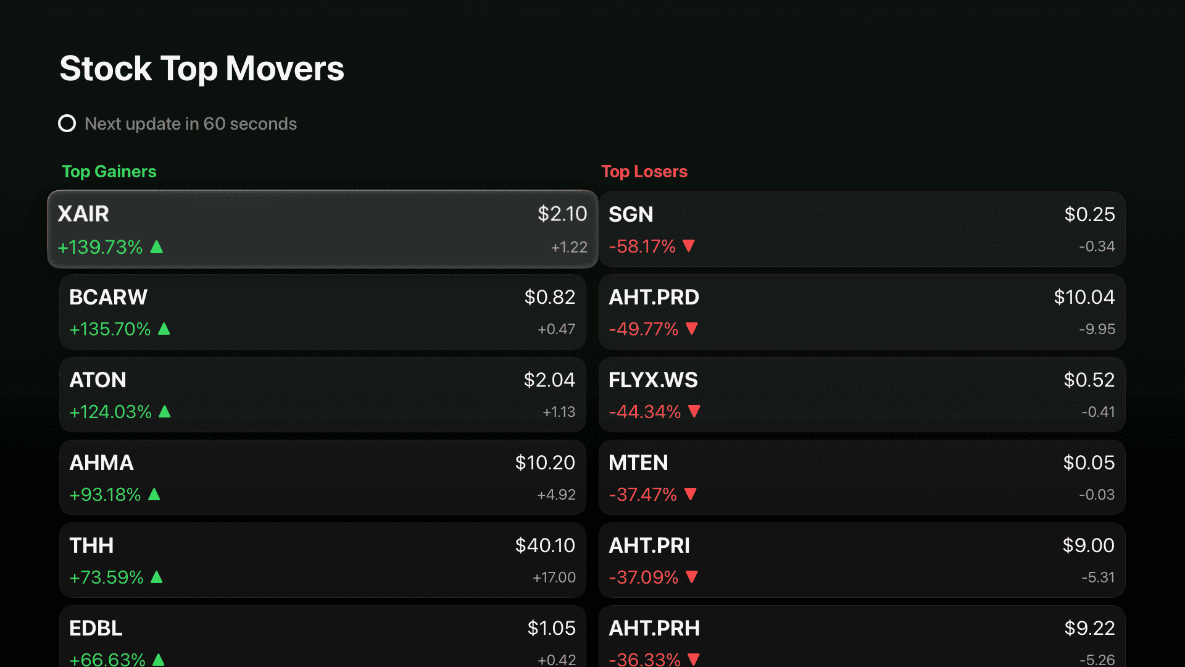
Task: Select the BCARW gainer row
Action: [x=322, y=312]
